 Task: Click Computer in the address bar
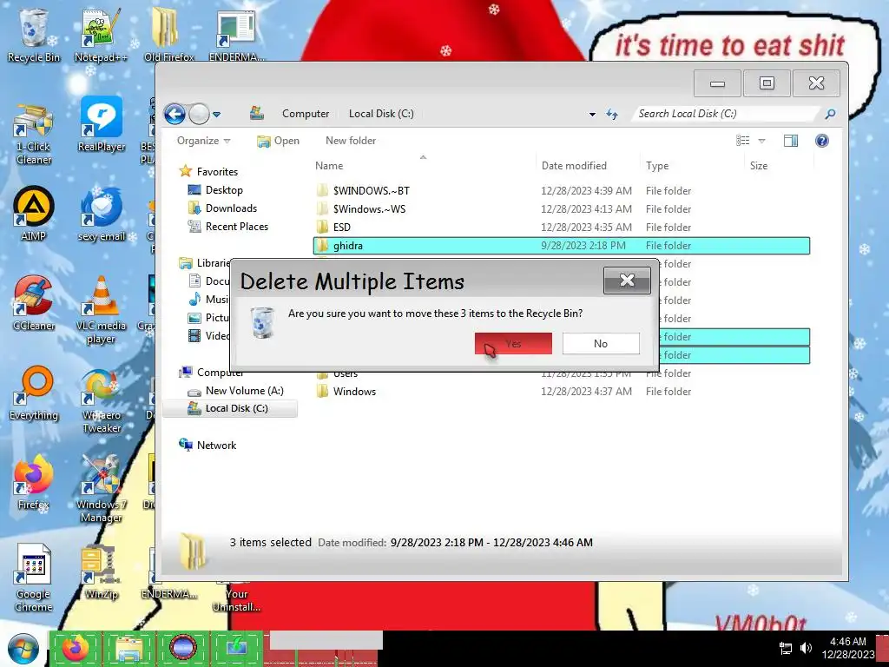click(306, 114)
